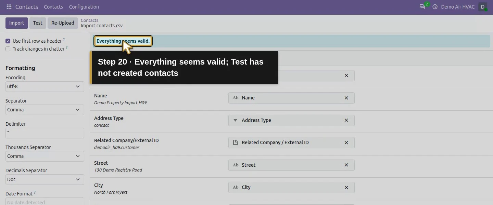Image resolution: width=493 pixels, height=205 pixels.
Task: Click the Formatting section heading
Action: pos(20,68)
